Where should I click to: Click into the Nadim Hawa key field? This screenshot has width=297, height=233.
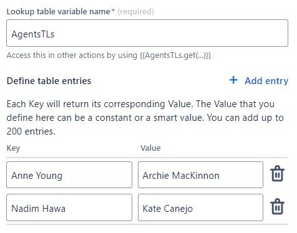tap(69, 207)
